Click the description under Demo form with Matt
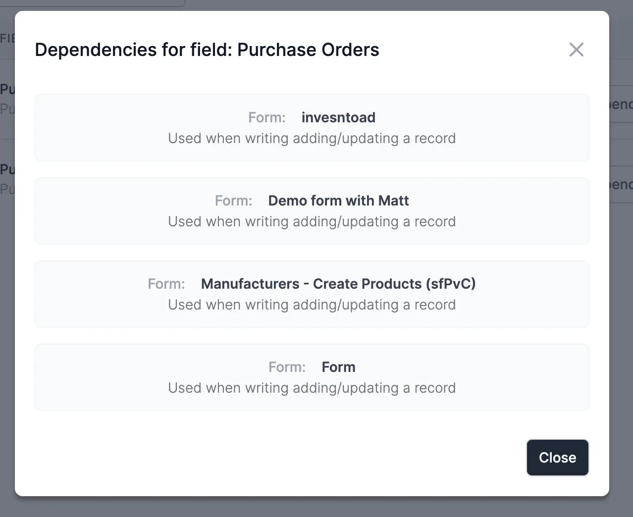The image size is (633, 517). pyautogui.click(x=312, y=221)
